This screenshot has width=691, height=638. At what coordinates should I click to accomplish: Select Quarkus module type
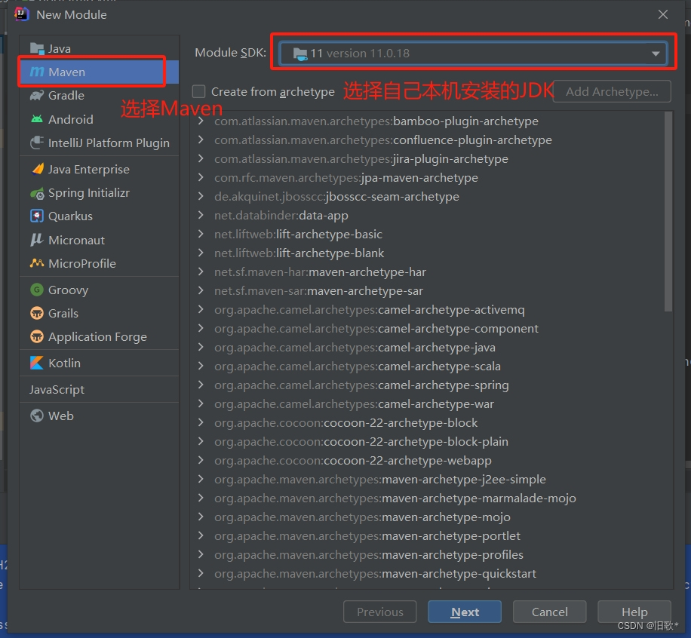[x=99, y=216]
